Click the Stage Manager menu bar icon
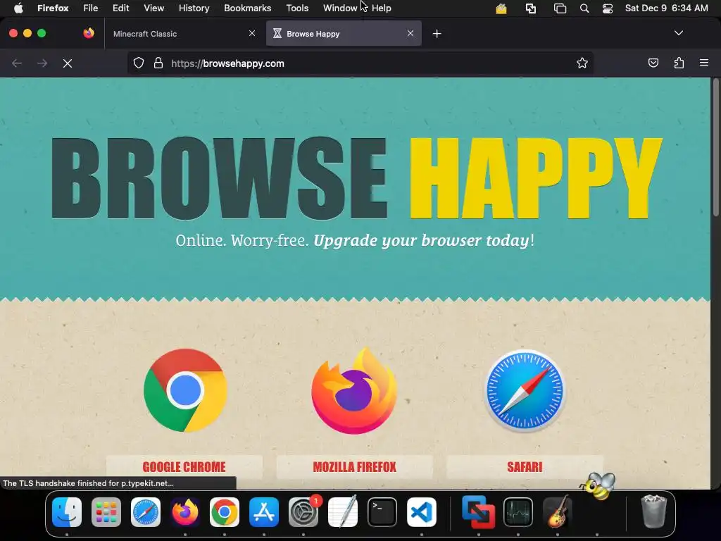This screenshot has width=721, height=541. click(x=560, y=8)
